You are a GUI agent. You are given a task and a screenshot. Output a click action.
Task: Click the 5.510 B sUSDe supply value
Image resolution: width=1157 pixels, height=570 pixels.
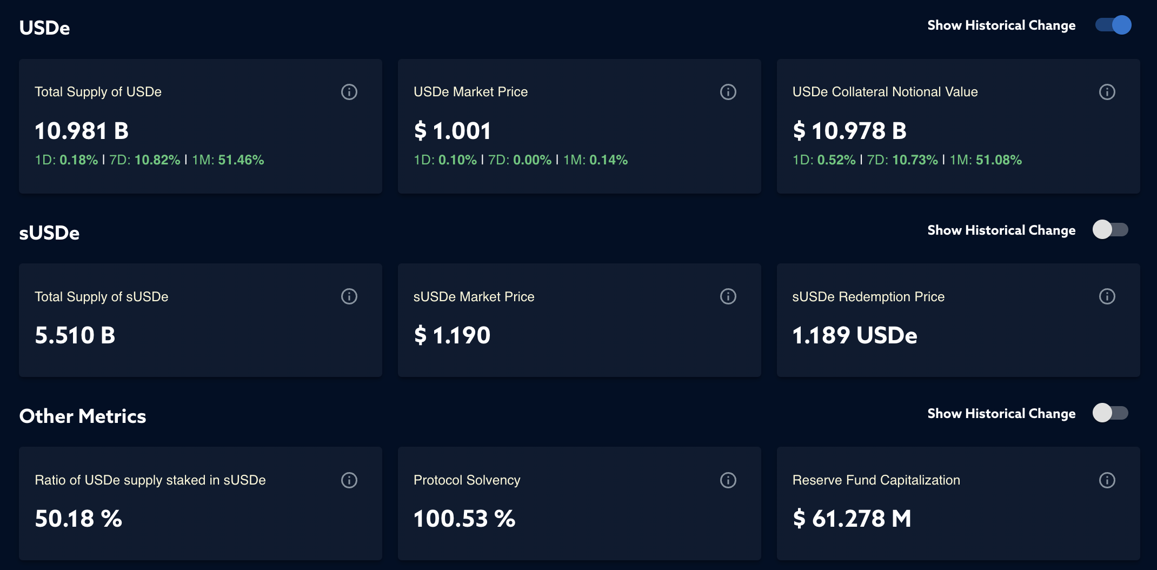pyautogui.click(x=75, y=335)
